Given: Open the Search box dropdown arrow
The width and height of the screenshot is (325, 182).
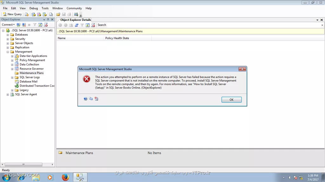Looking at the screenshot, I should point(322,25).
